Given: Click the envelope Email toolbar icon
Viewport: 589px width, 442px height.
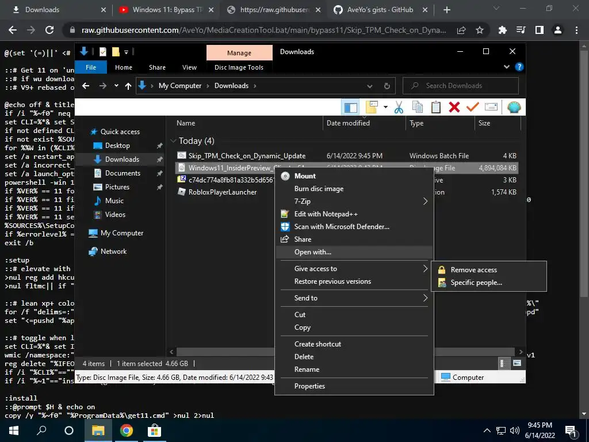Looking at the screenshot, I should (x=491, y=108).
